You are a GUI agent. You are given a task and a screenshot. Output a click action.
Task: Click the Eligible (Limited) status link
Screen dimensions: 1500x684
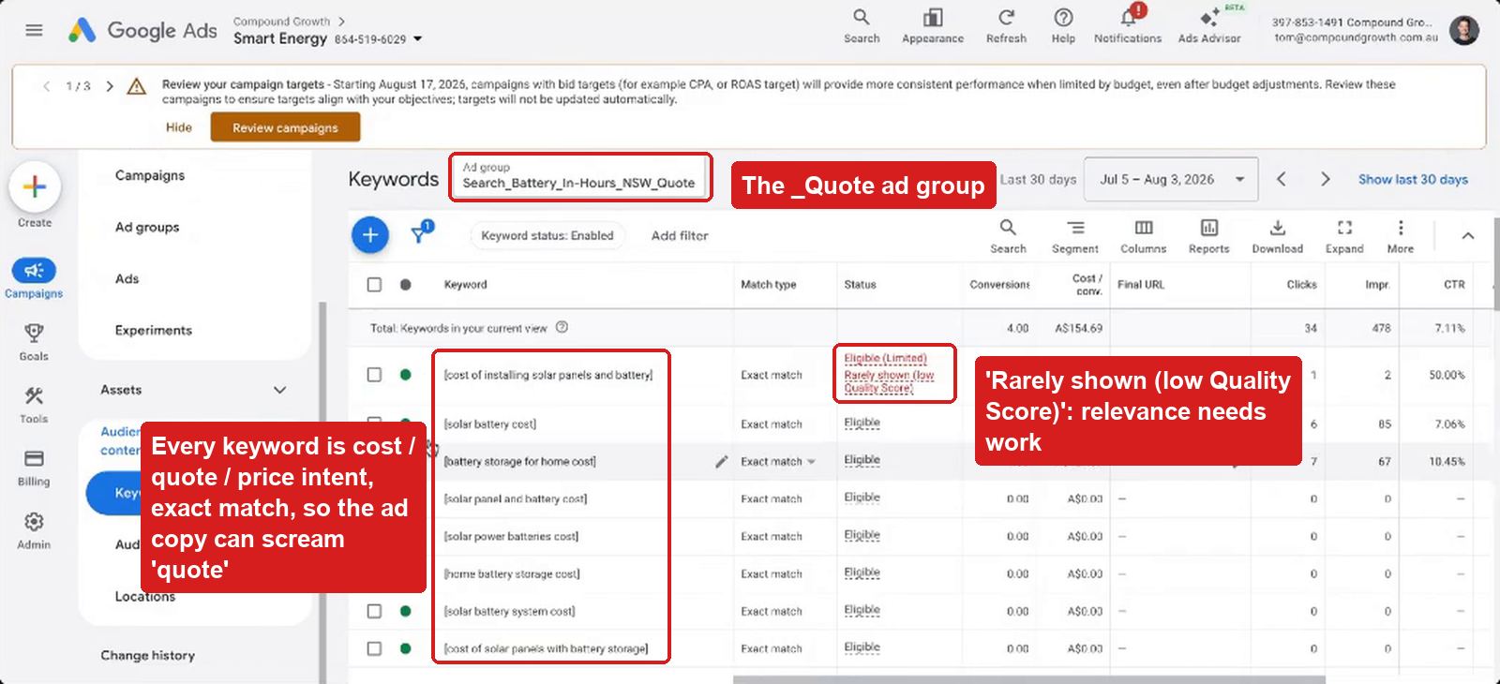[x=885, y=359]
